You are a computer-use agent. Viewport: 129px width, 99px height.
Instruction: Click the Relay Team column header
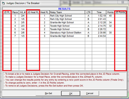click(x=67, y=12)
